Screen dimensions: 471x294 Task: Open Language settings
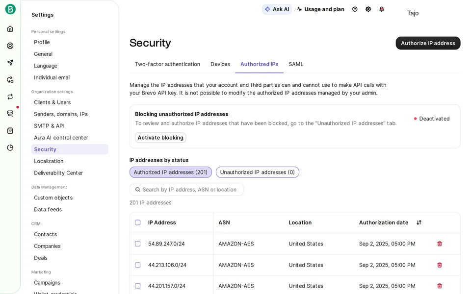tap(45, 66)
